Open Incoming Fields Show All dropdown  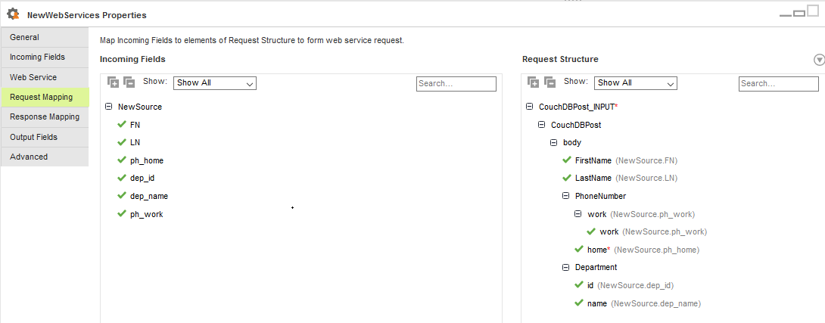pos(215,83)
